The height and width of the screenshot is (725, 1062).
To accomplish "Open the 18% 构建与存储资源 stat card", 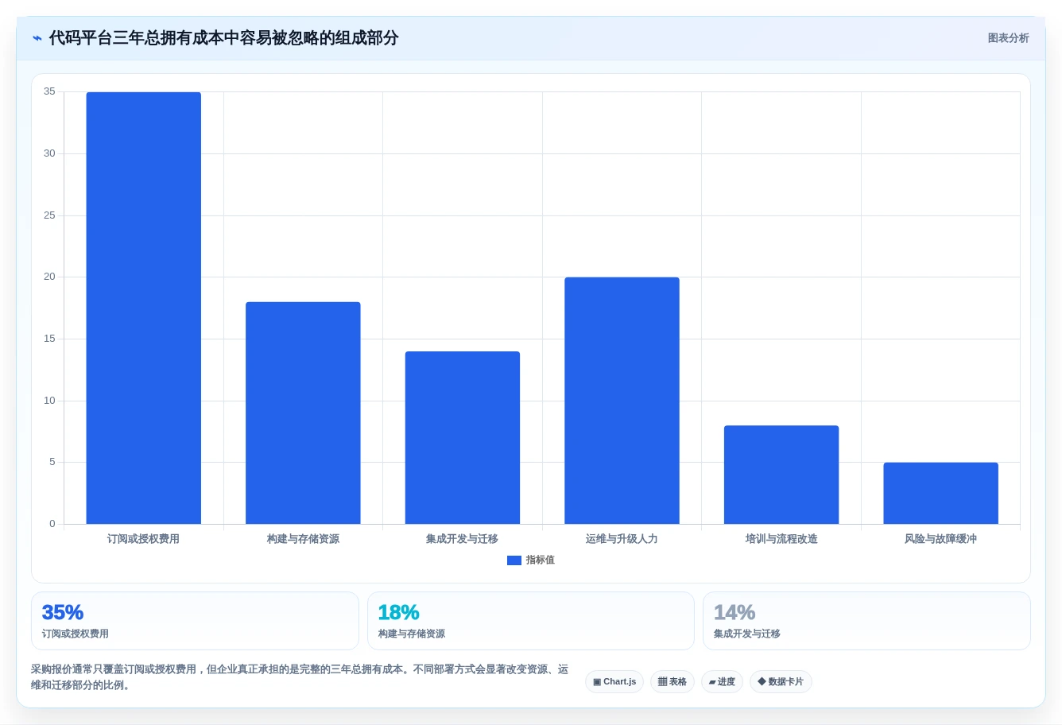I will pos(531,621).
